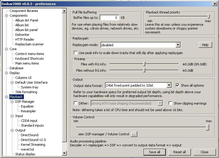Select Status display tree item

pyautogui.click(x=25, y=154)
